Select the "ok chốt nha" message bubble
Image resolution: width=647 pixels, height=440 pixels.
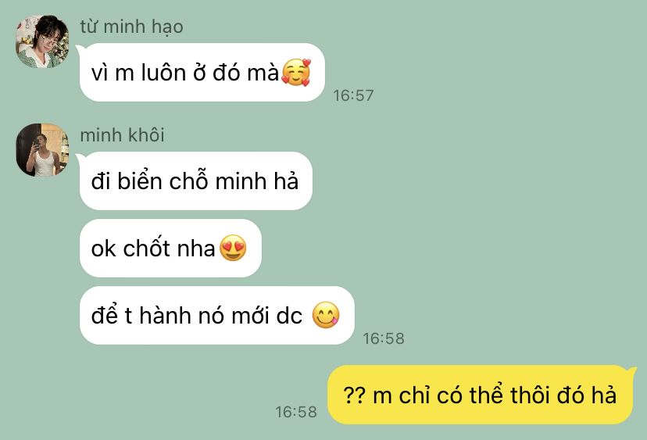click(170, 248)
